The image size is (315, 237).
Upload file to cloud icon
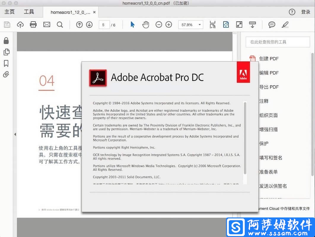click(x=20, y=25)
